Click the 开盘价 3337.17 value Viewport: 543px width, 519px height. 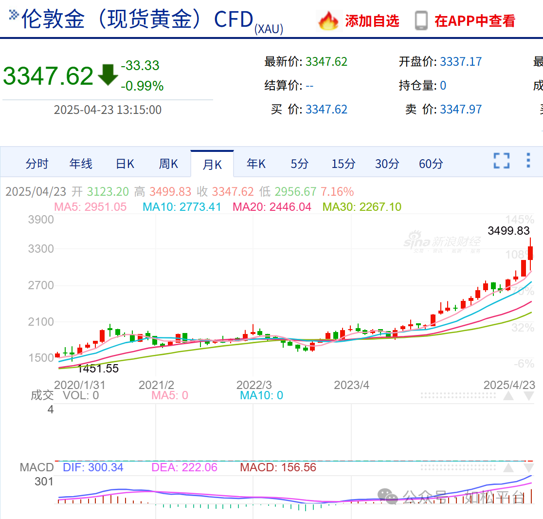(x=461, y=62)
